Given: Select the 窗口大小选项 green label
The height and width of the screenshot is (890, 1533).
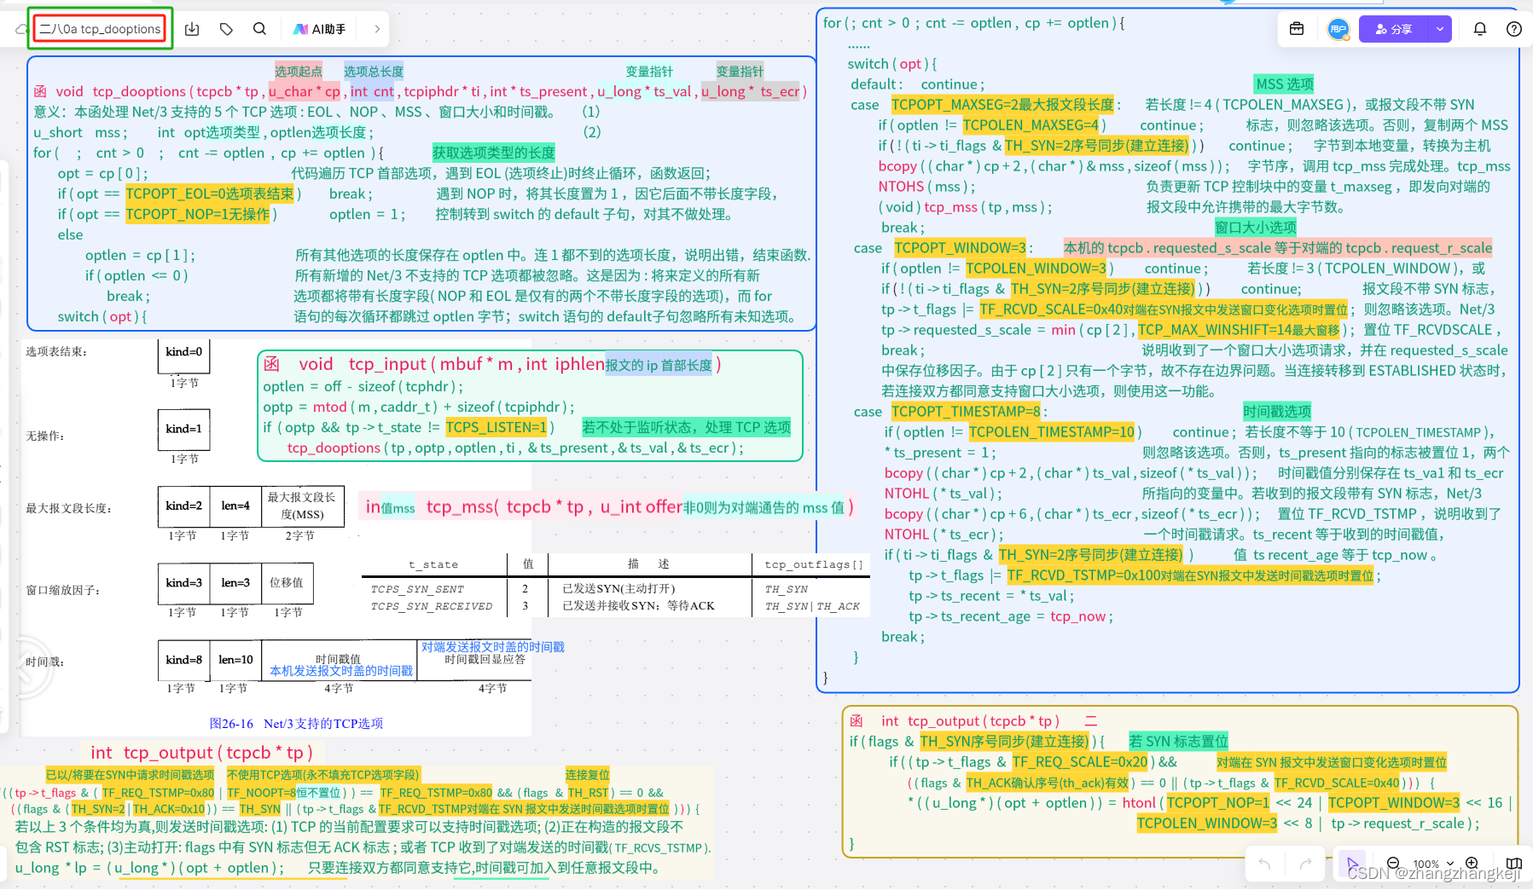Looking at the screenshot, I should pyautogui.click(x=1256, y=227).
